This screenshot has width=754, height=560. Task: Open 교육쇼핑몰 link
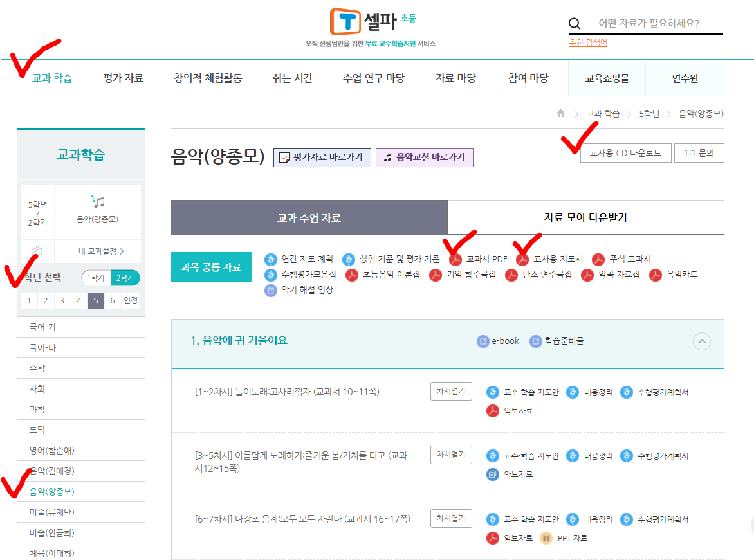607,78
